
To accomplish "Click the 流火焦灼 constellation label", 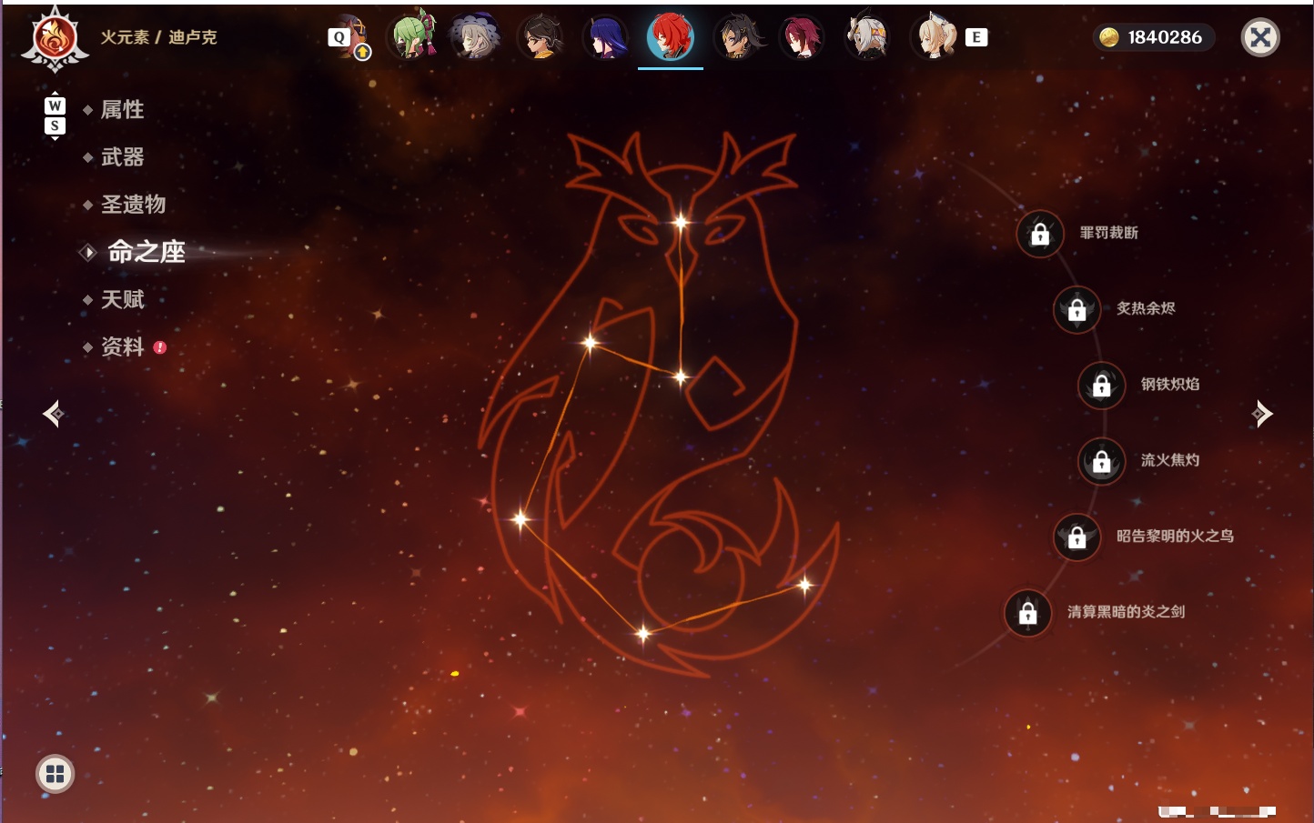I will coord(1170,460).
